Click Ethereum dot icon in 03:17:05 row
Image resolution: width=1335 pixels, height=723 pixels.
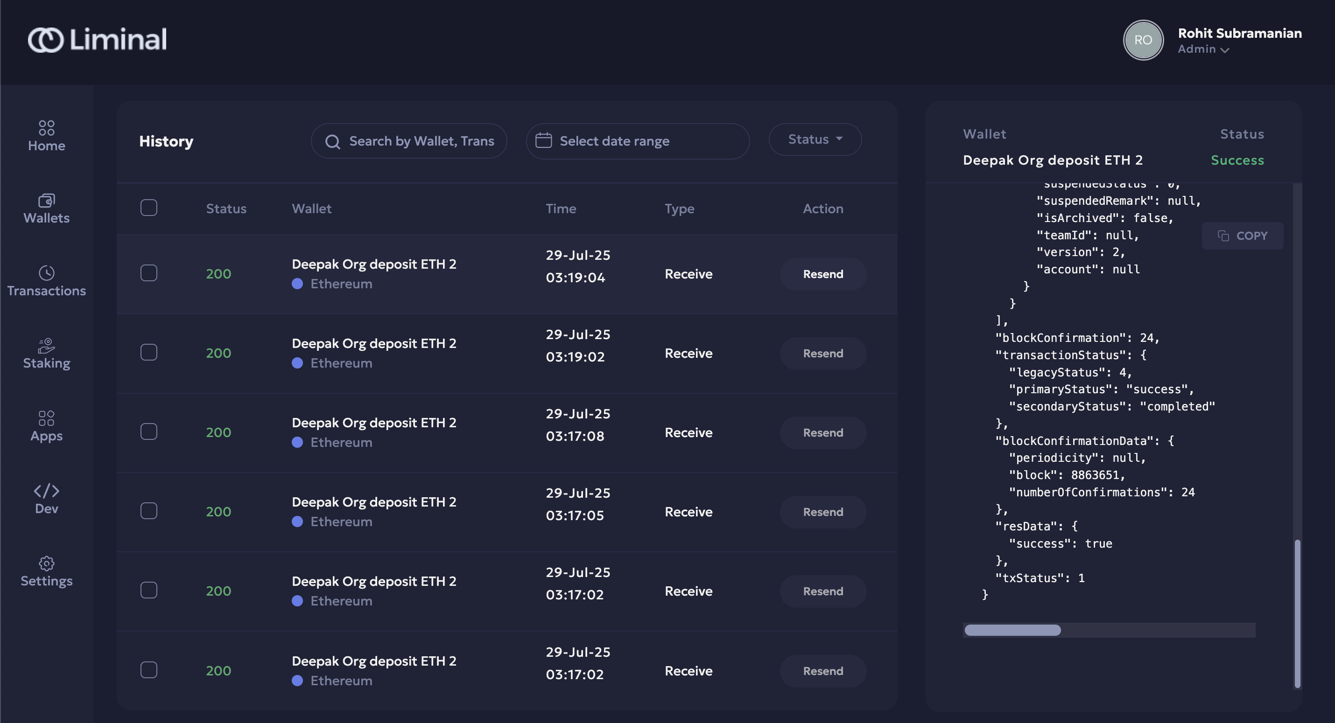tap(297, 521)
